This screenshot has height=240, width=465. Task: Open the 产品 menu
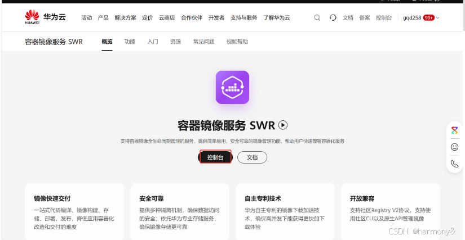103,18
